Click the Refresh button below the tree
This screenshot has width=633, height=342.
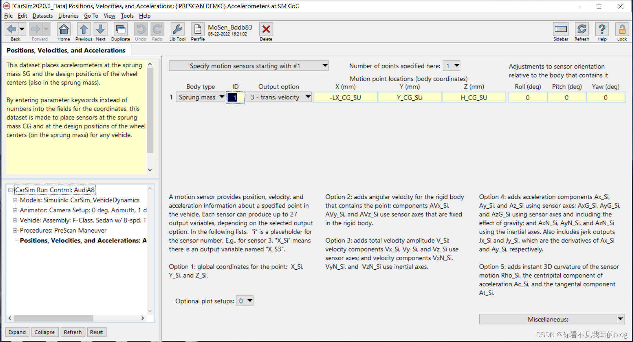(x=73, y=332)
